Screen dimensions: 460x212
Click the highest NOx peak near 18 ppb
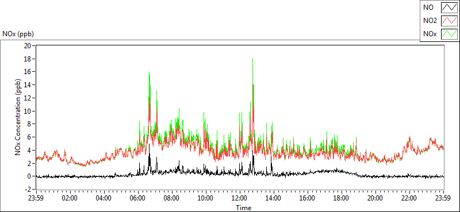pos(252,59)
